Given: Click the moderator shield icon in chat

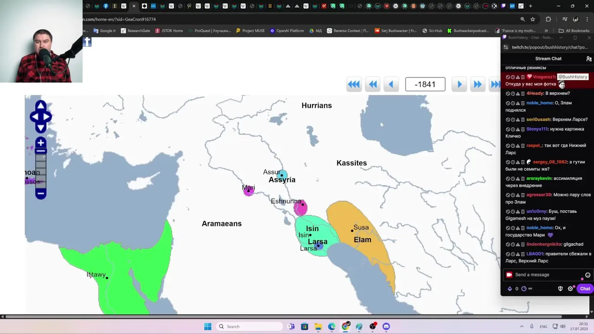Looking at the screenshot, I should 560,289.
